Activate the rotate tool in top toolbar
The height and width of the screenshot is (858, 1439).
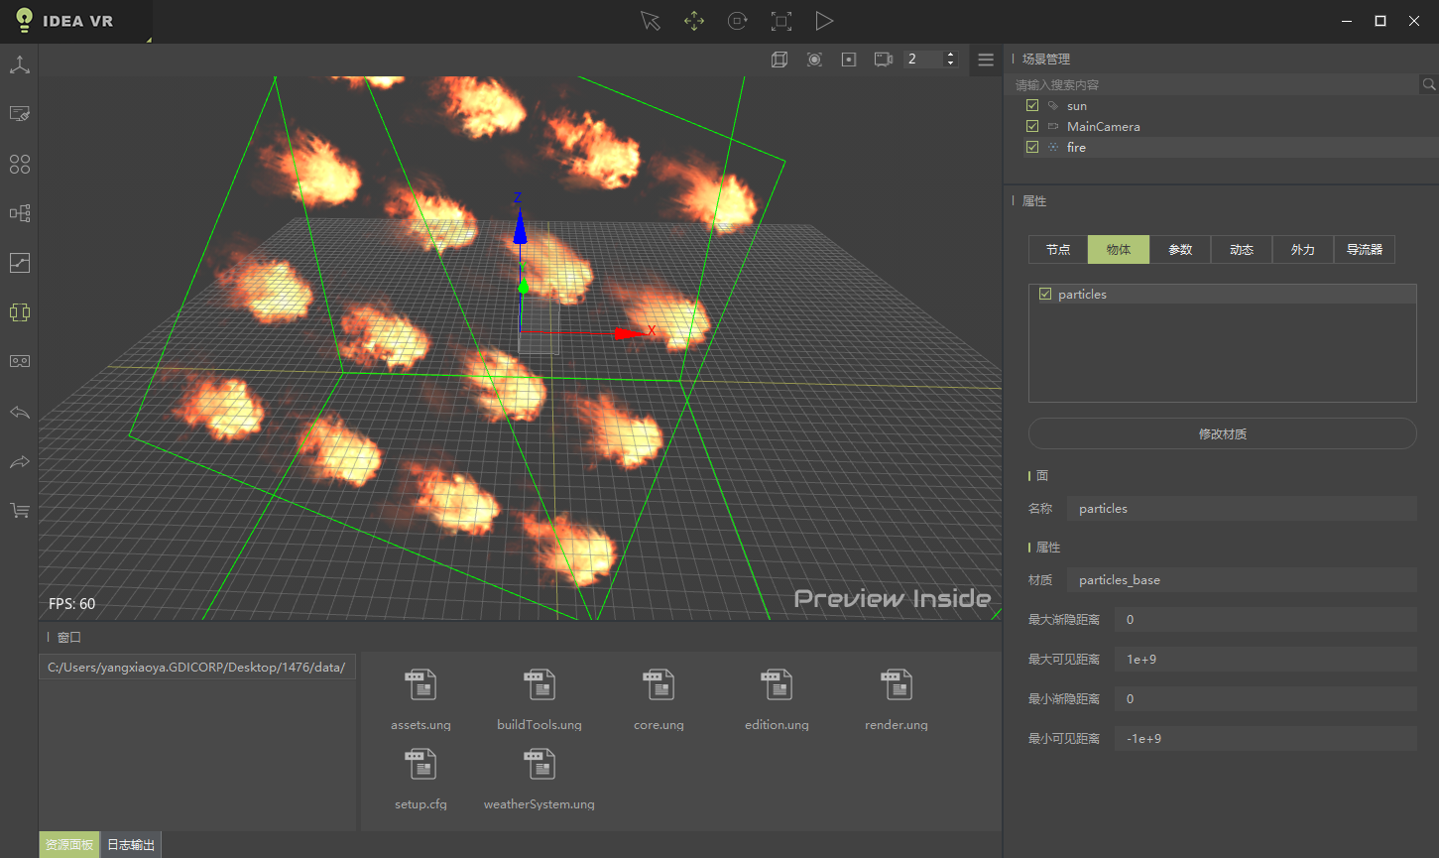point(738,21)
